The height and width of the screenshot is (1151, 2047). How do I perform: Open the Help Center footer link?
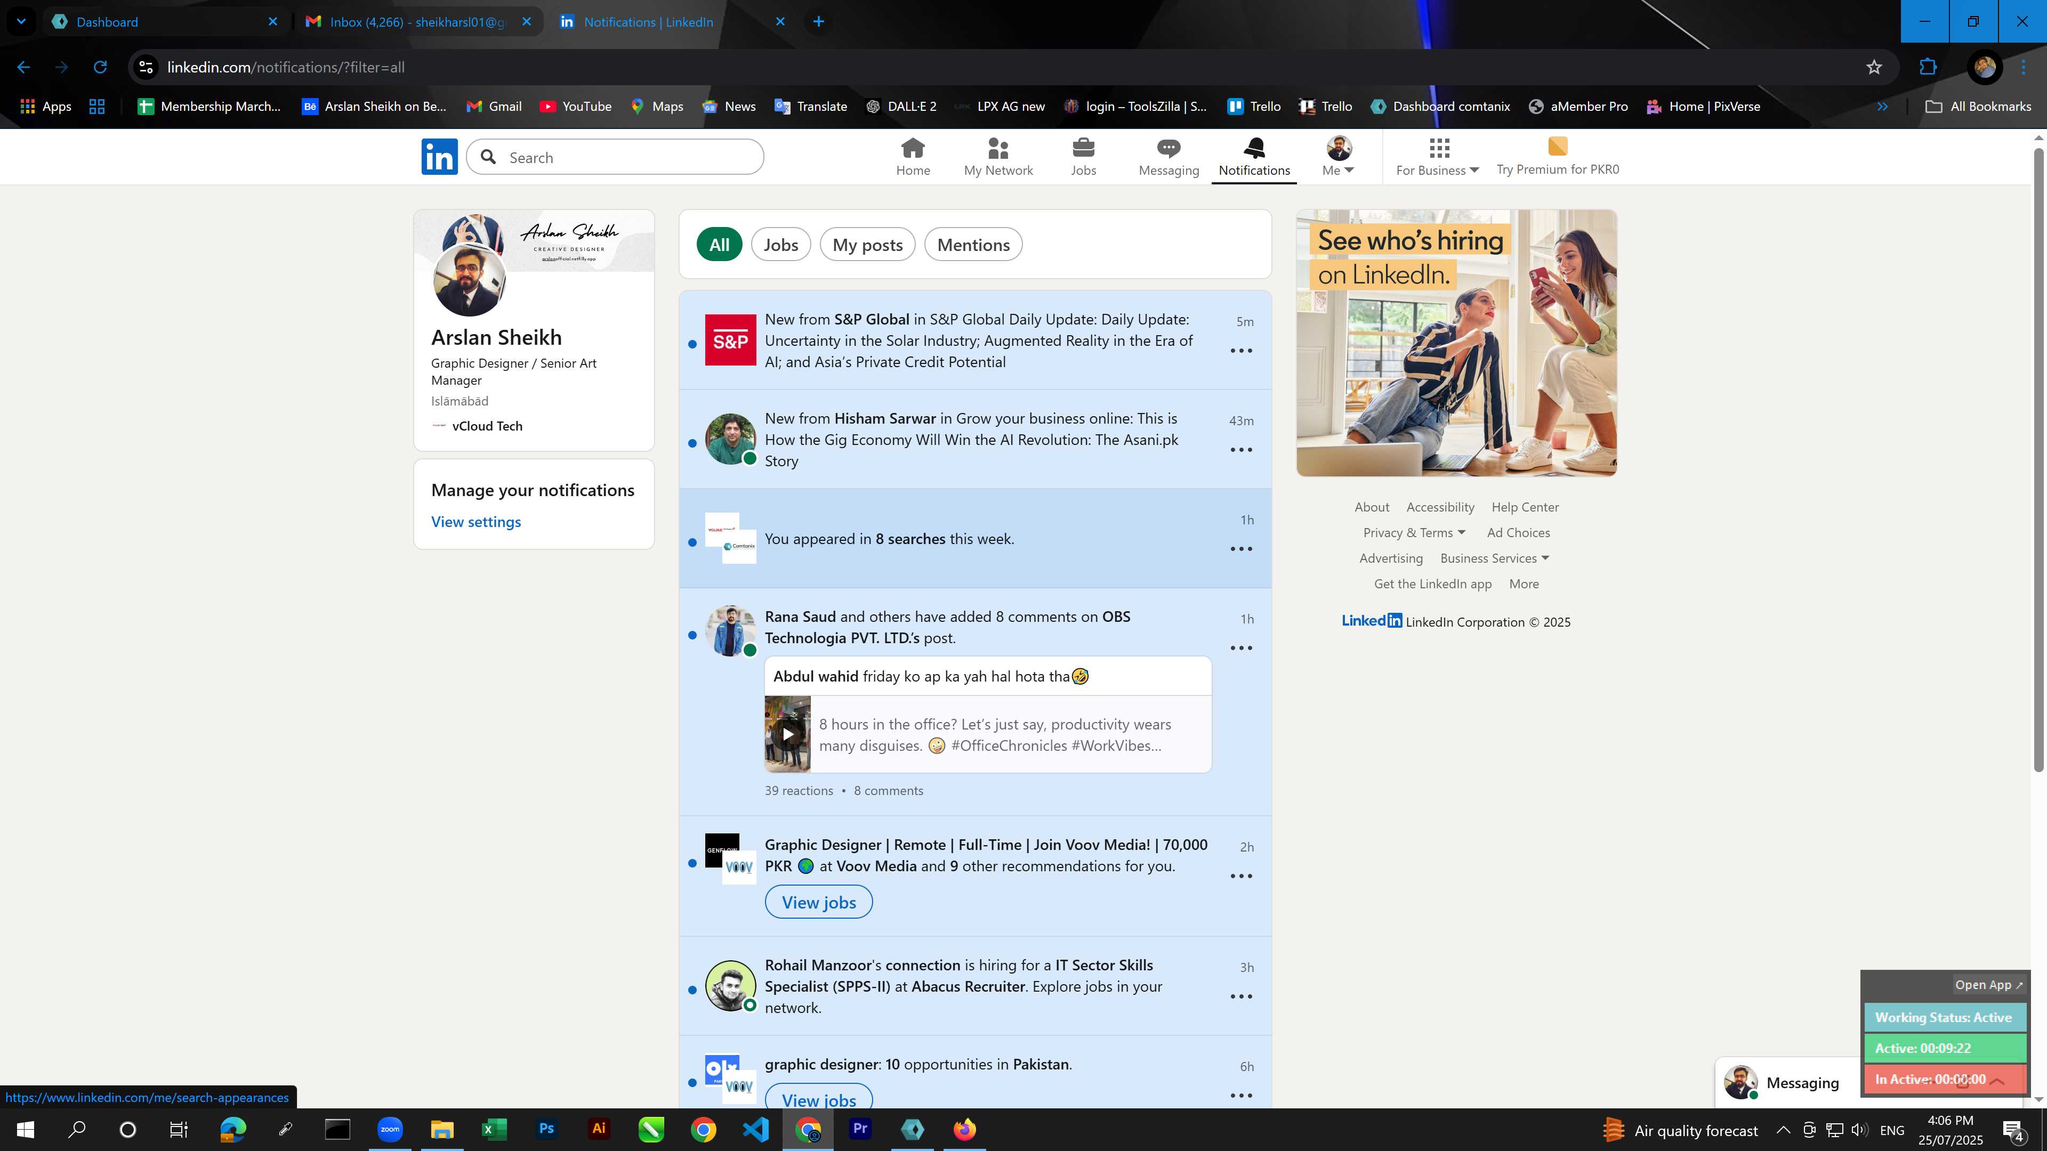[1525, 508]
